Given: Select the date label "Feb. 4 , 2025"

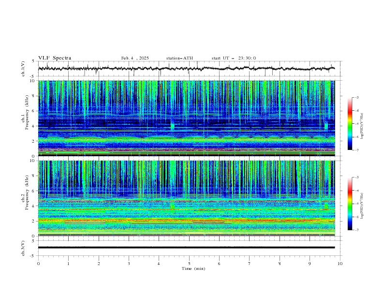Looking at the screenshot, I should coord(135,58).
